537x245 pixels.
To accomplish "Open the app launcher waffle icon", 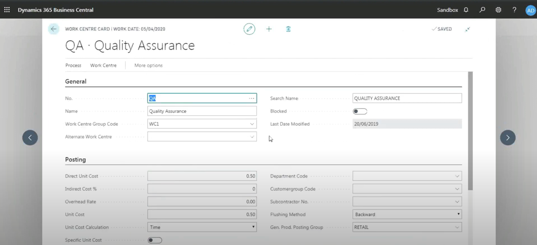I will (x=7, y=9).
